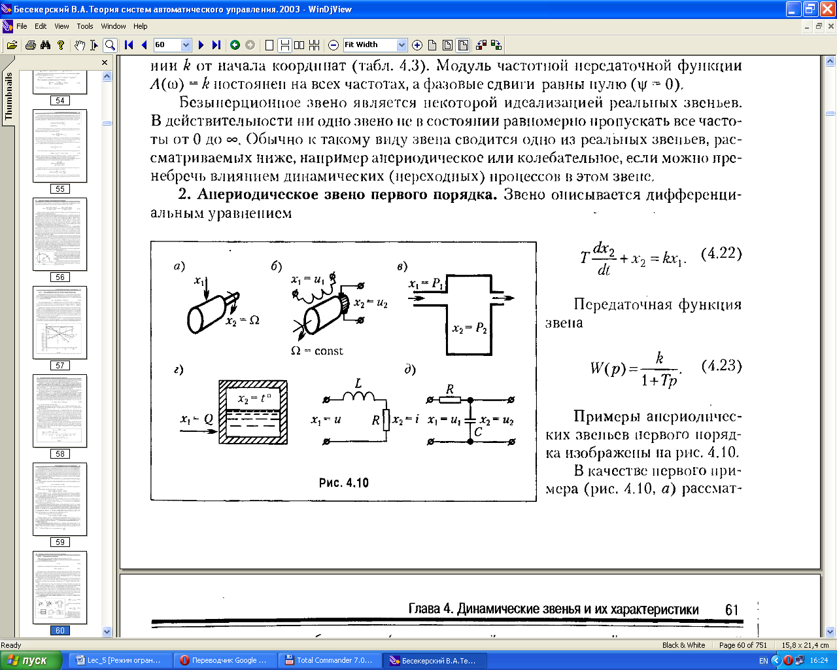This screenshot has width=837, height=670.
Task: Open Find with the binoculars icon
Action: coord(45,45)
